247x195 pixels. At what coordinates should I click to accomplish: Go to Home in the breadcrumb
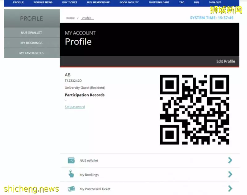70,18
